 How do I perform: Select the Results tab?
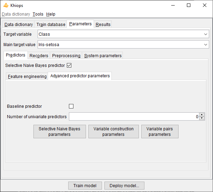103,25
